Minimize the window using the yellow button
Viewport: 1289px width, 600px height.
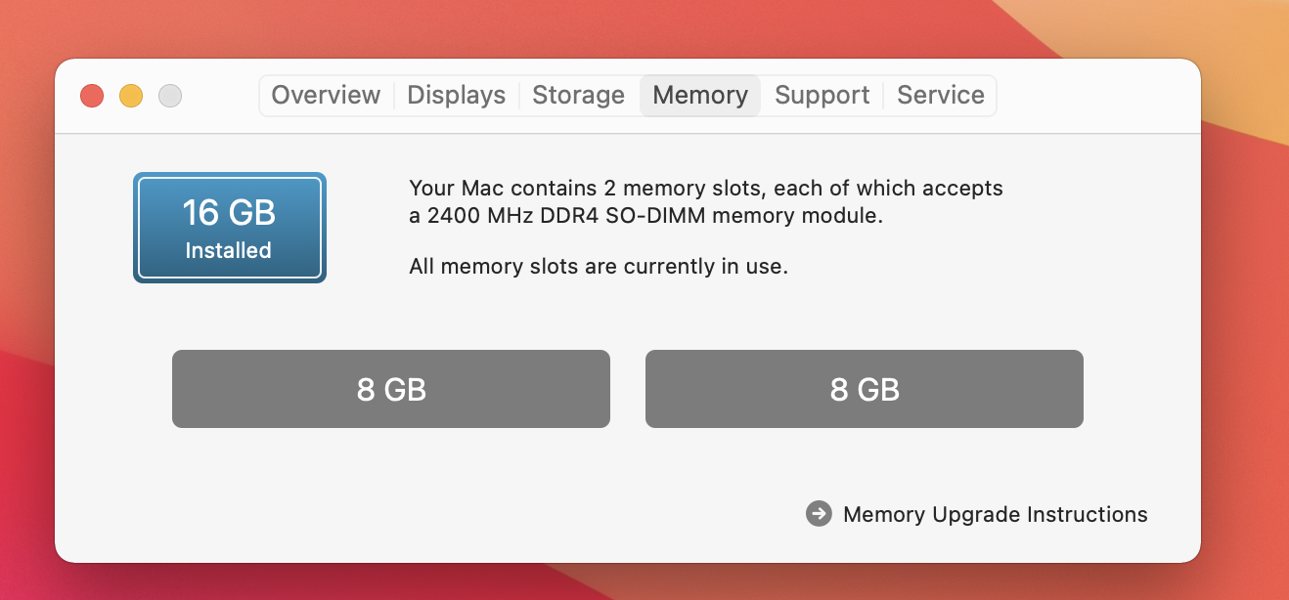coord(131,96)
